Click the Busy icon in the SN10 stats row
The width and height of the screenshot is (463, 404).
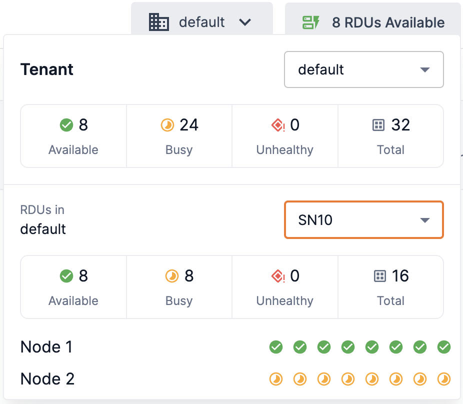(171, 276)
